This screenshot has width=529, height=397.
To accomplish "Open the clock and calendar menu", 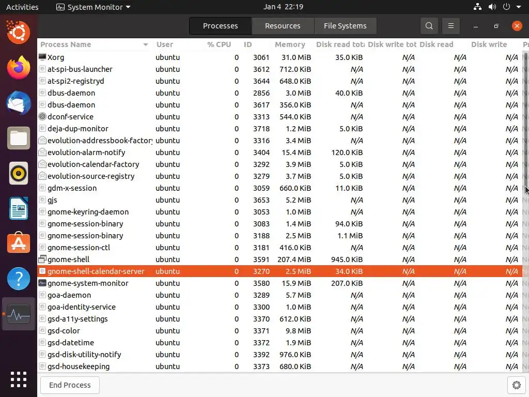I will (284, 7).
